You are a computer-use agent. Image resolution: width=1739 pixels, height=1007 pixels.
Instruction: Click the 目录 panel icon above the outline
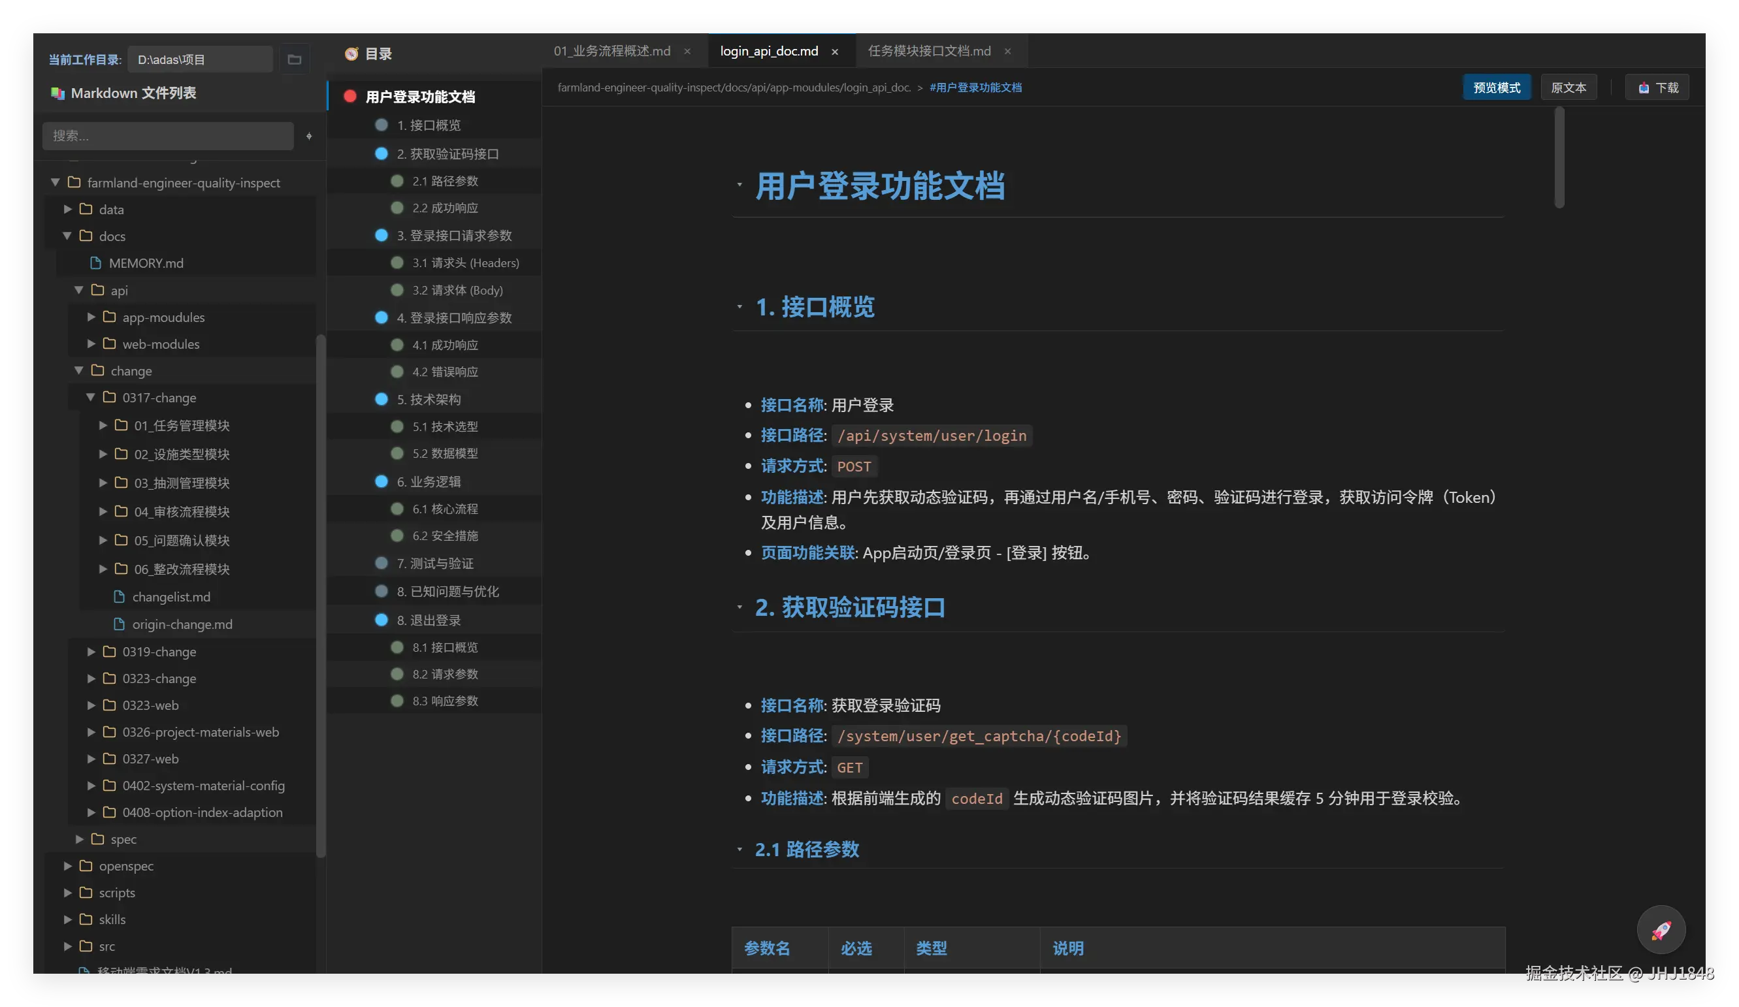coord(351,53)
